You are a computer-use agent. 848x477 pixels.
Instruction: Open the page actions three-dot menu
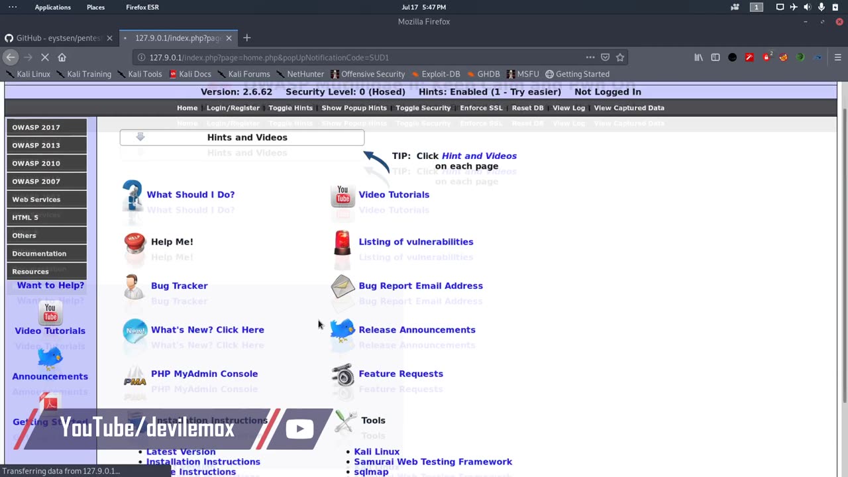pyautogui.click(x=590, y=58)
